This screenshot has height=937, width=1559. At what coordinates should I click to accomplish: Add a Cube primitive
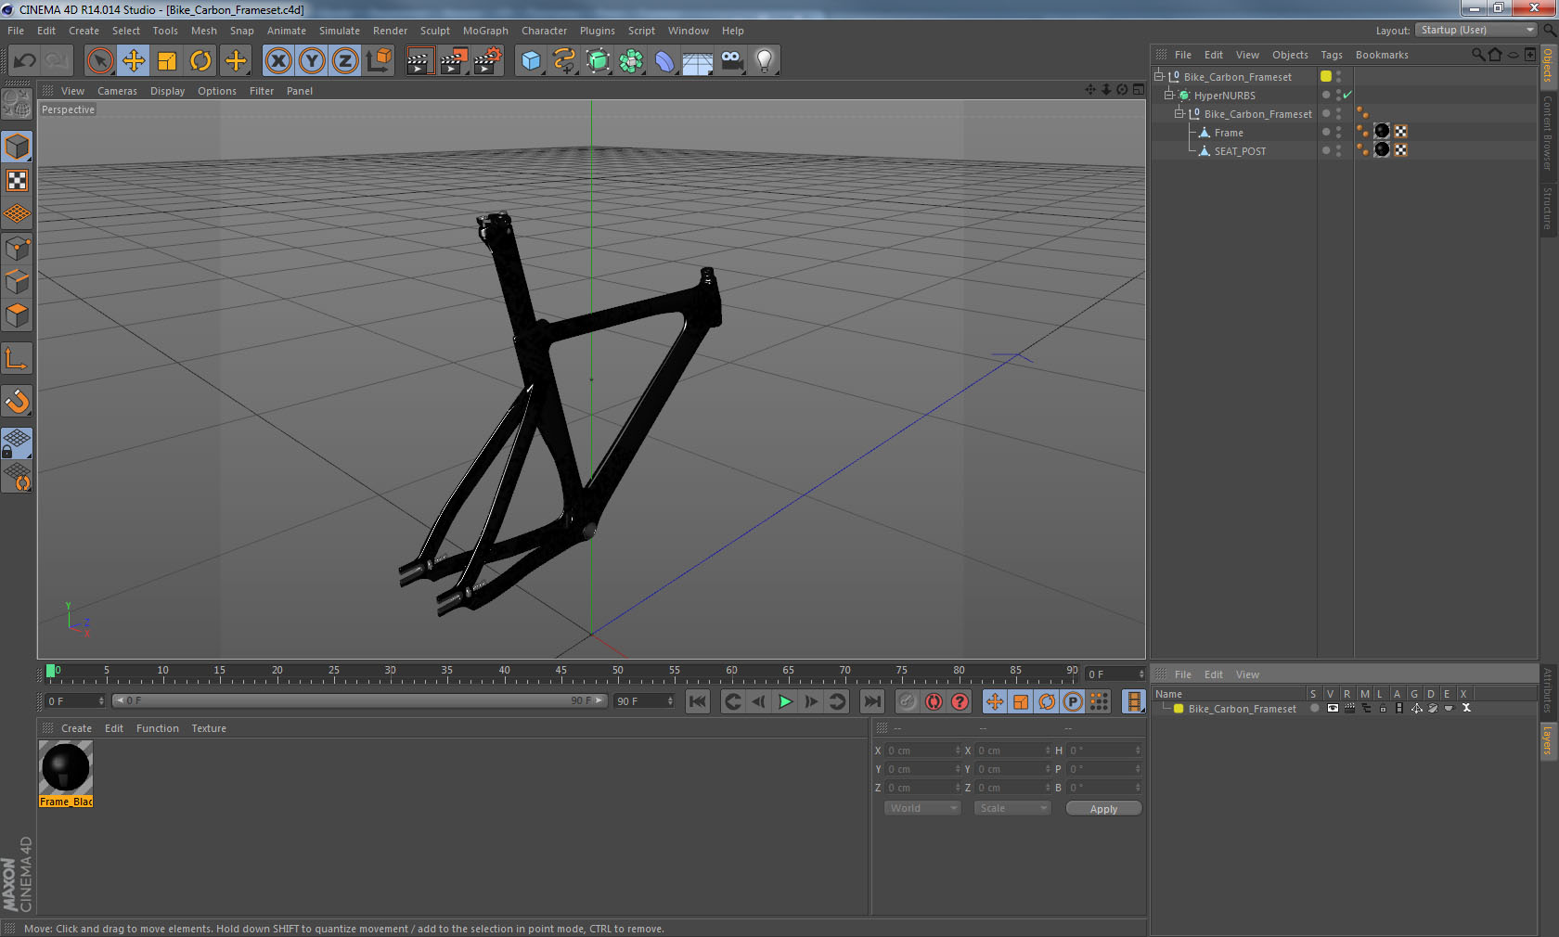pos(531,61)
